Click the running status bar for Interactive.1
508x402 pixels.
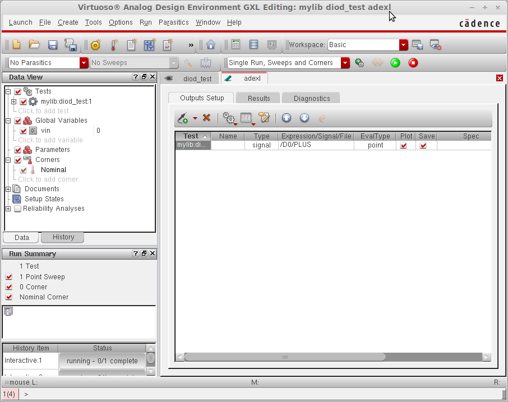pyautogui.click(x=102, y=361)
